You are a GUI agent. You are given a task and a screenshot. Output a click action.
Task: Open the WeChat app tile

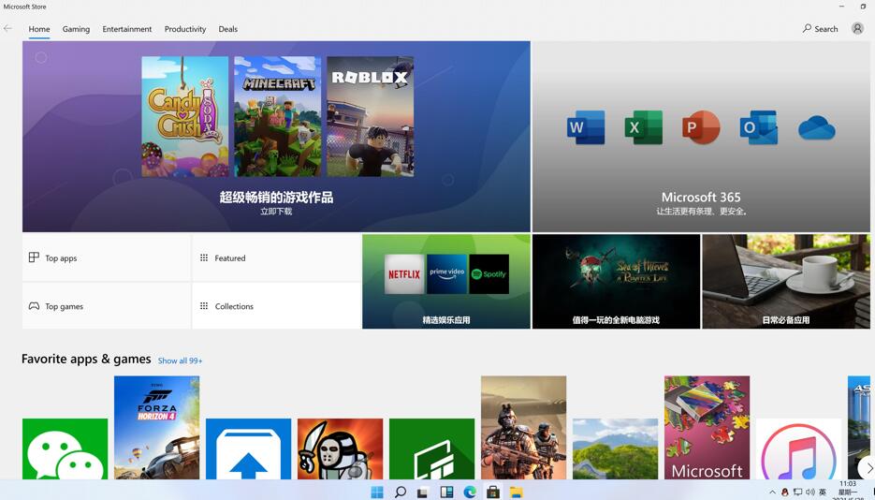(x=65, y=449)
